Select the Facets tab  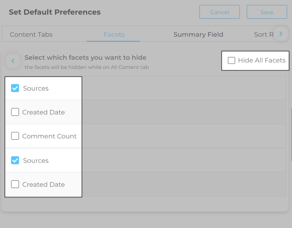[114, 35]
